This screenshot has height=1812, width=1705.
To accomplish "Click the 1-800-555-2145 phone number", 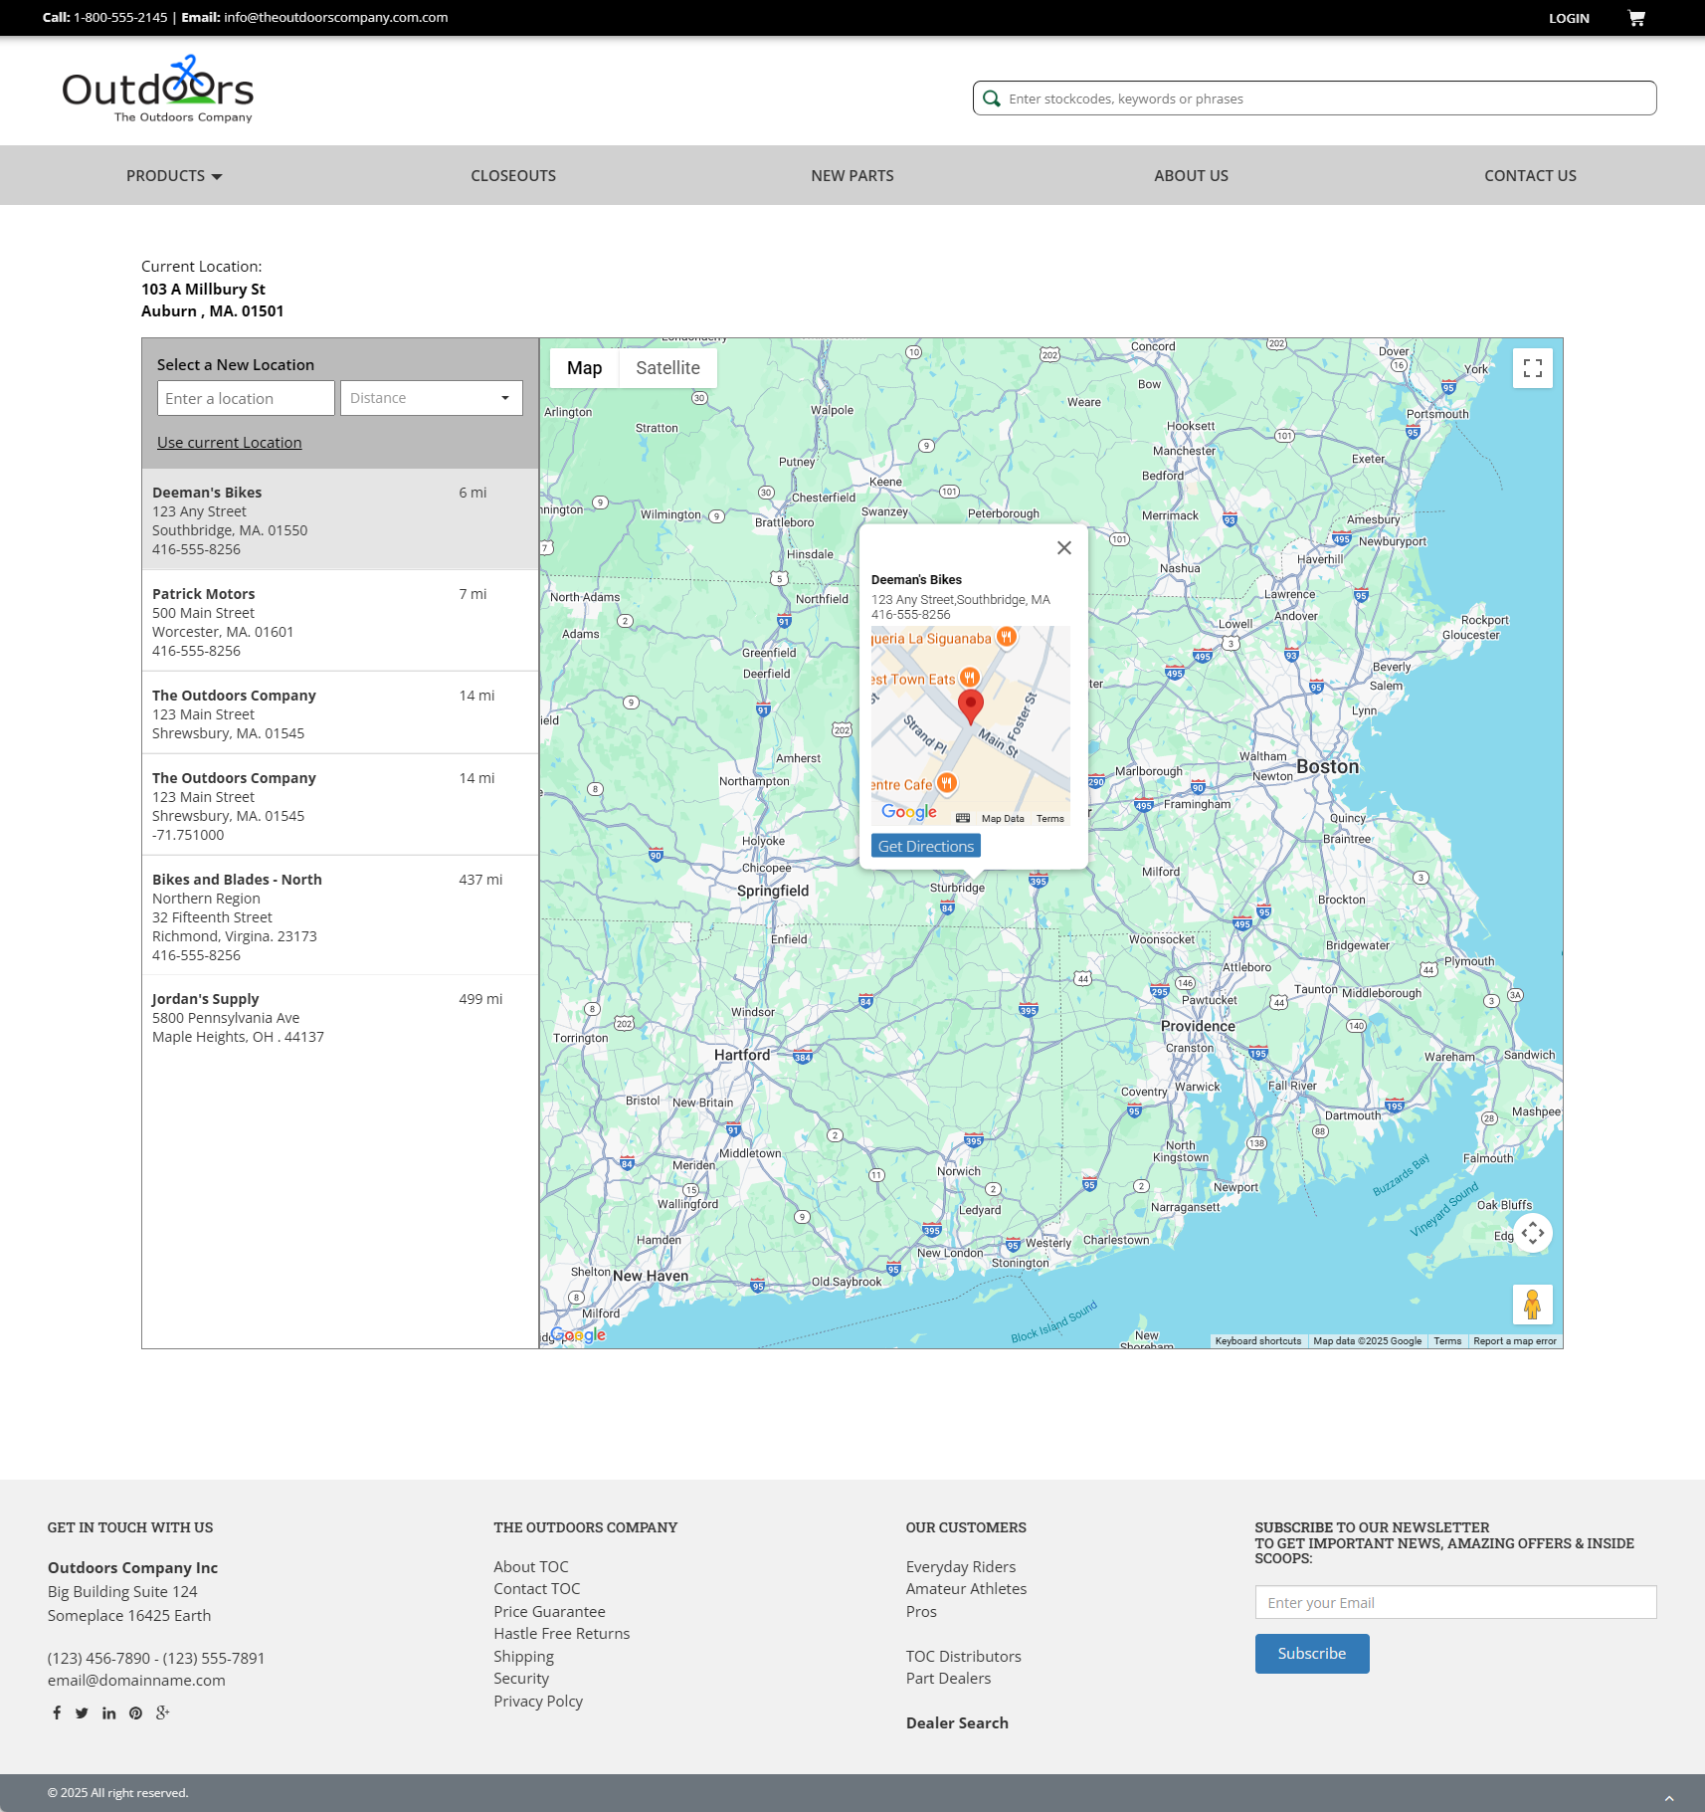I will pyautogui.click(x=120, y=18).
